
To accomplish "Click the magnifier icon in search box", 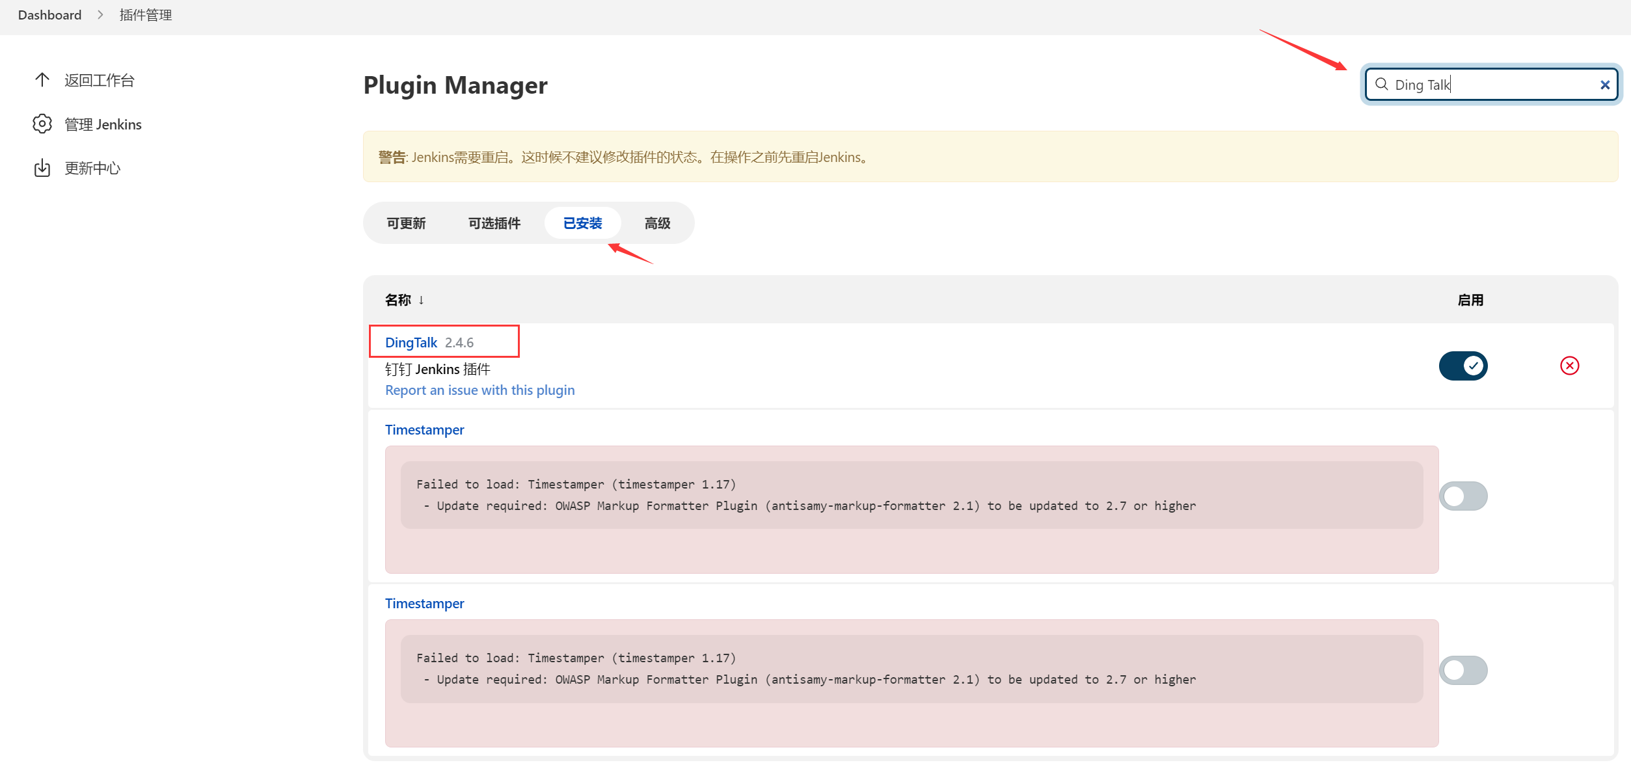I will (1381, 85).
